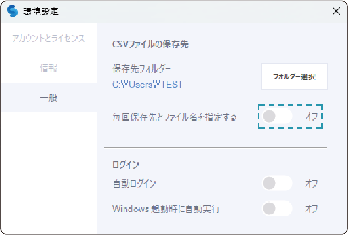
Task: Click the CSVファイルの保存先 section heading
Action: coord(150,44)
